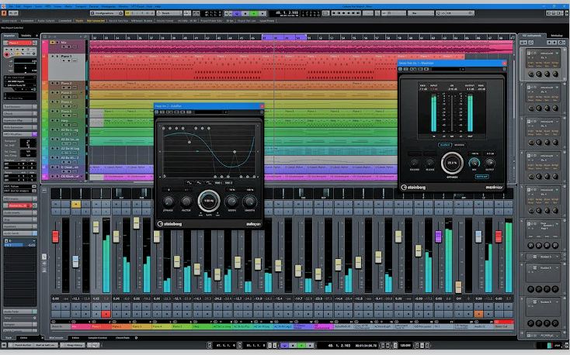Open the Touch automation mode dropdown
This screenshot has height=355, width=570.
[169, 13]
